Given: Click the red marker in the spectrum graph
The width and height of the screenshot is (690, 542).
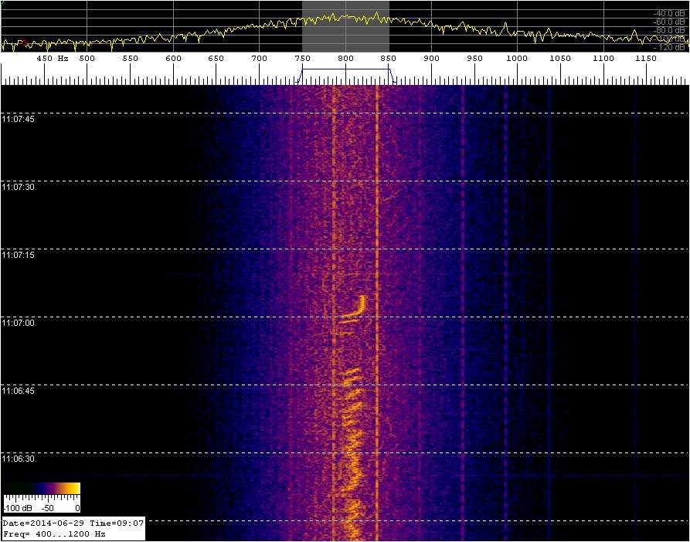Looking at the screenshot, I should click(x=23, y=42).
